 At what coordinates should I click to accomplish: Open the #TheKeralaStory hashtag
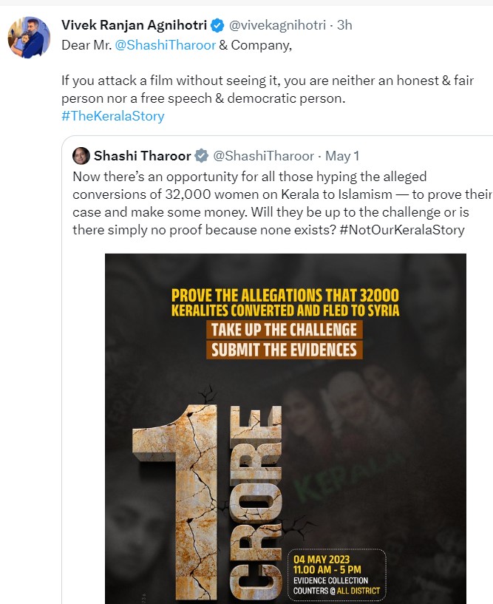(x=113, y=116)
